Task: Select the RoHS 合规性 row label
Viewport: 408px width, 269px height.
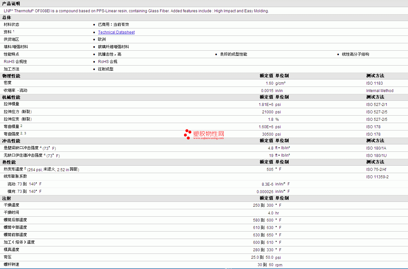Action: [15, 62]
